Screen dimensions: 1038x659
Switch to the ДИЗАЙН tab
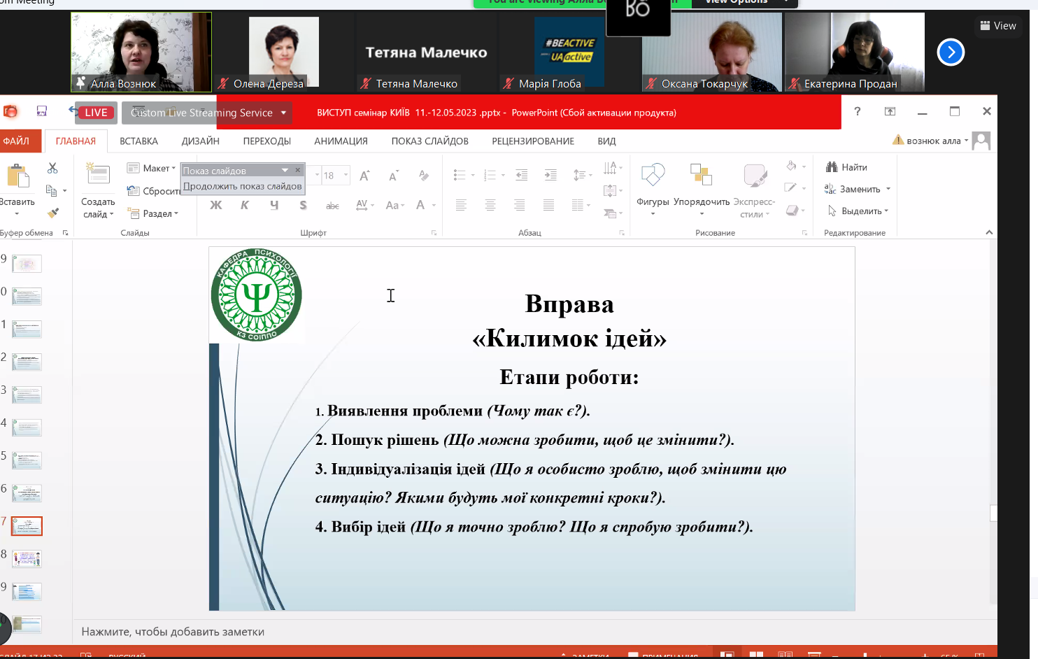click(x=200, y=141)
